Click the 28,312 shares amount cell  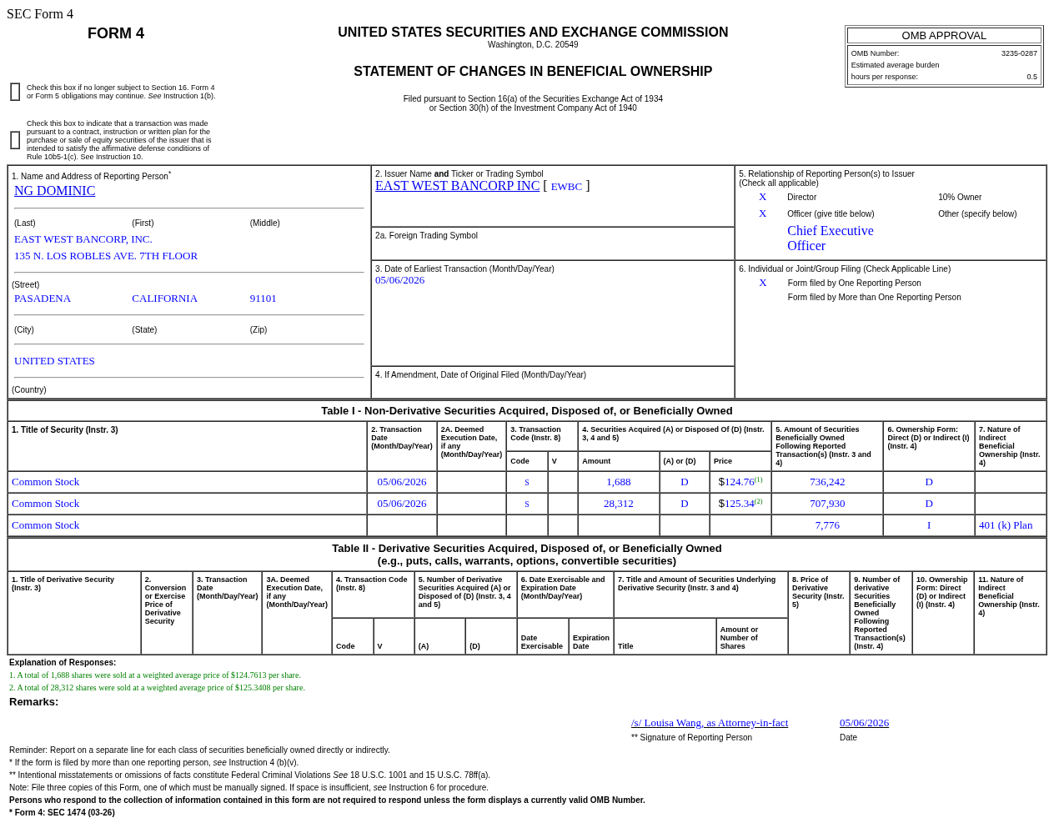click(619, 504)
